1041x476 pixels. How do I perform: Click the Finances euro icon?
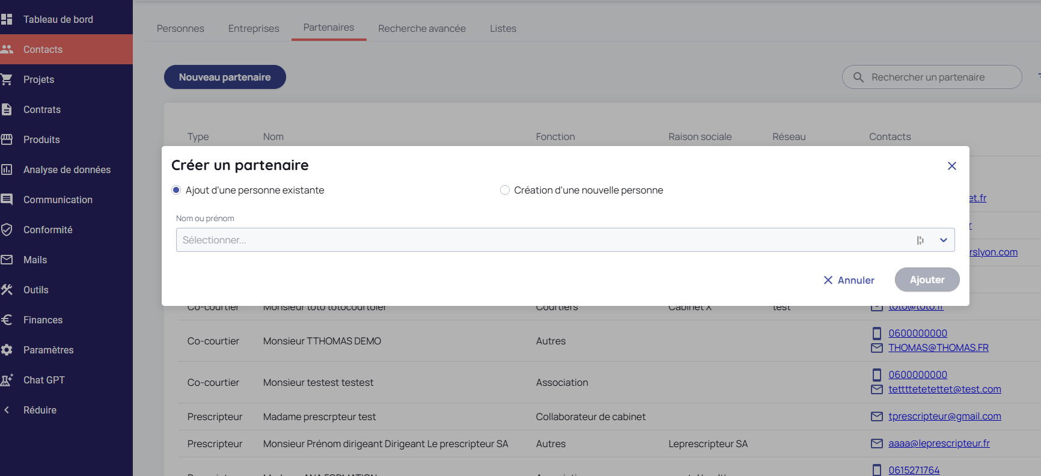point(7,320)
